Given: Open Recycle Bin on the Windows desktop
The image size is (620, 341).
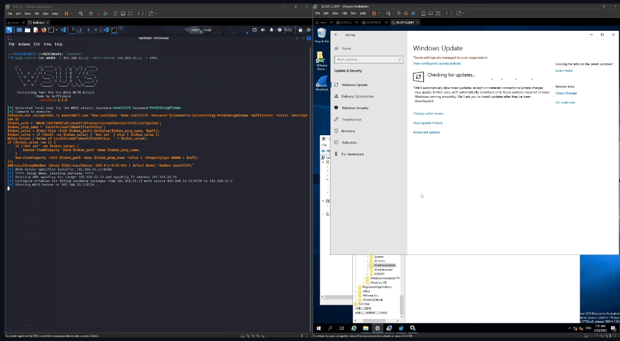Looking at the screenshot, I should pos(322,36).
